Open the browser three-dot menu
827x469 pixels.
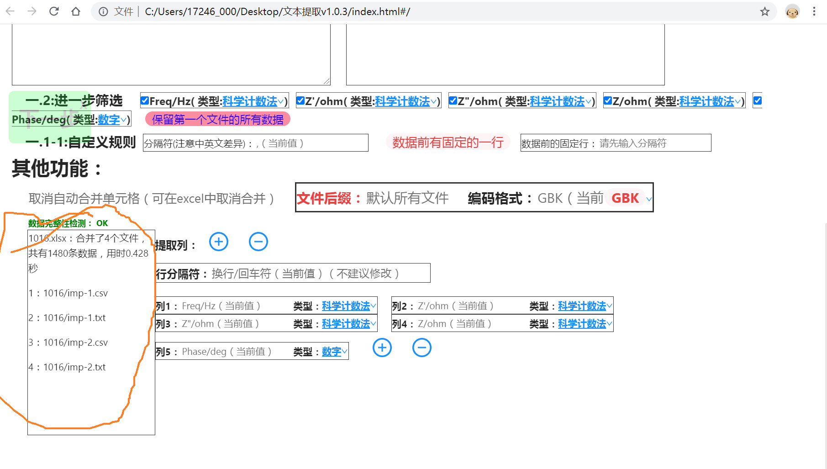click(814, 11)
